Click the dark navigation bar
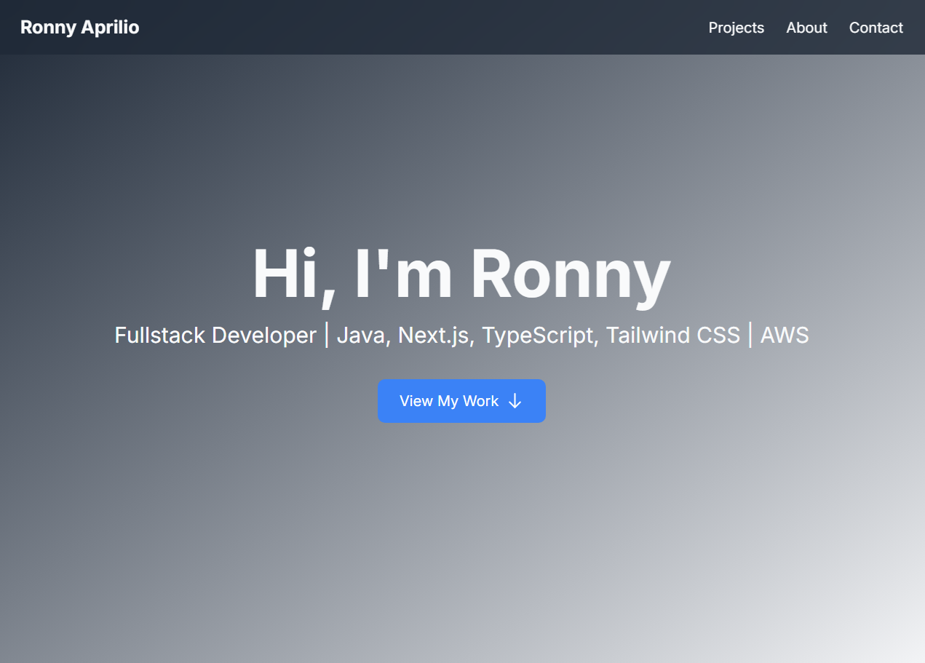Screen dimensions: 925x663 coord(437,28)
